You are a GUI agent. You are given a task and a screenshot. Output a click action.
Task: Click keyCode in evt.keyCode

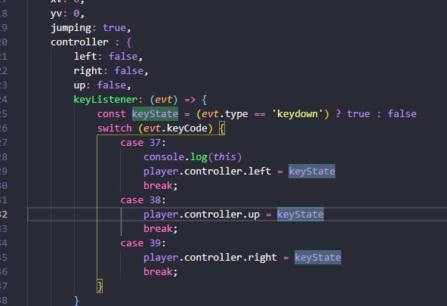click(x=187, y=128)
